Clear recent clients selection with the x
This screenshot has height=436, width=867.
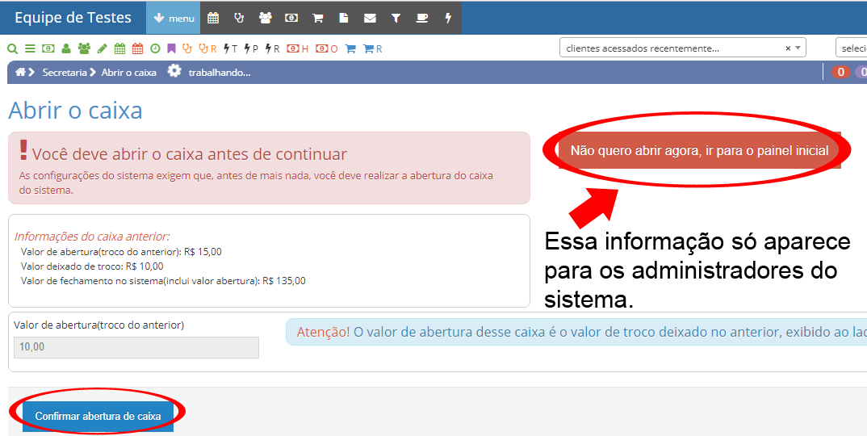pos(788,48)
